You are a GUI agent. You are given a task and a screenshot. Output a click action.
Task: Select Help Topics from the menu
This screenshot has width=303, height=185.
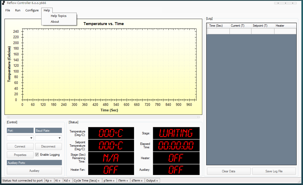[58, 16]
